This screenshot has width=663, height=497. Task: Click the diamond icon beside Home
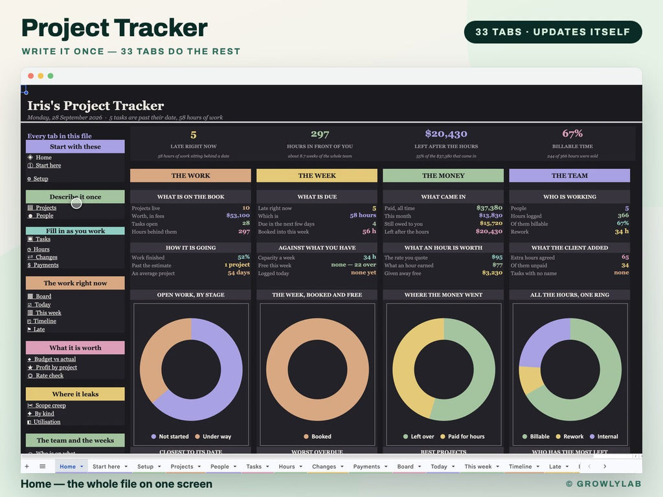[x=30, y=157]
